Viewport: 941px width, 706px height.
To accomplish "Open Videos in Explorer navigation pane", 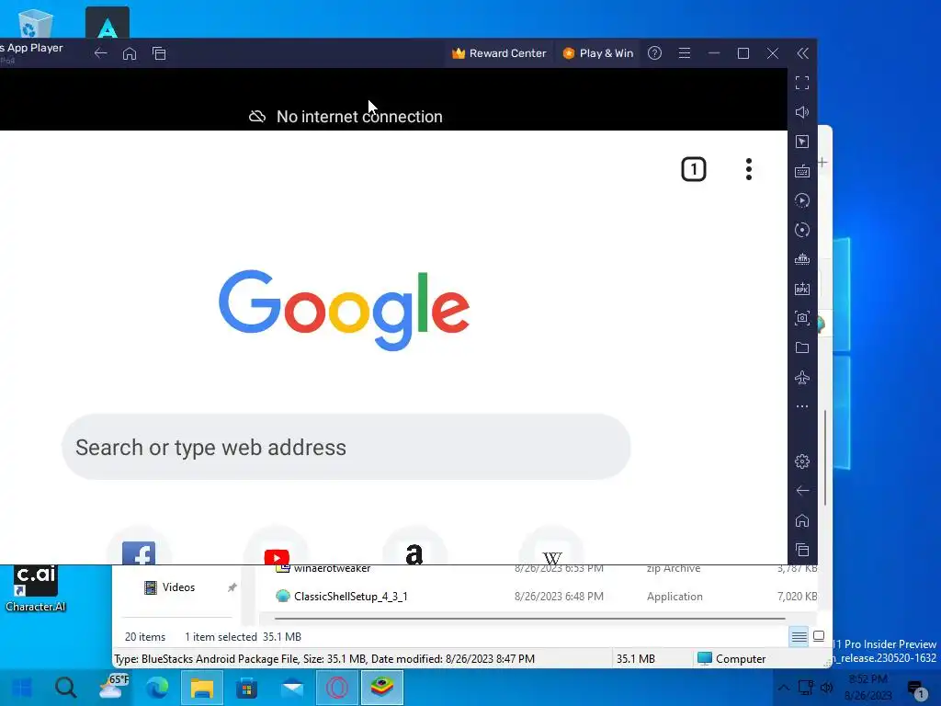I will 179,587.
